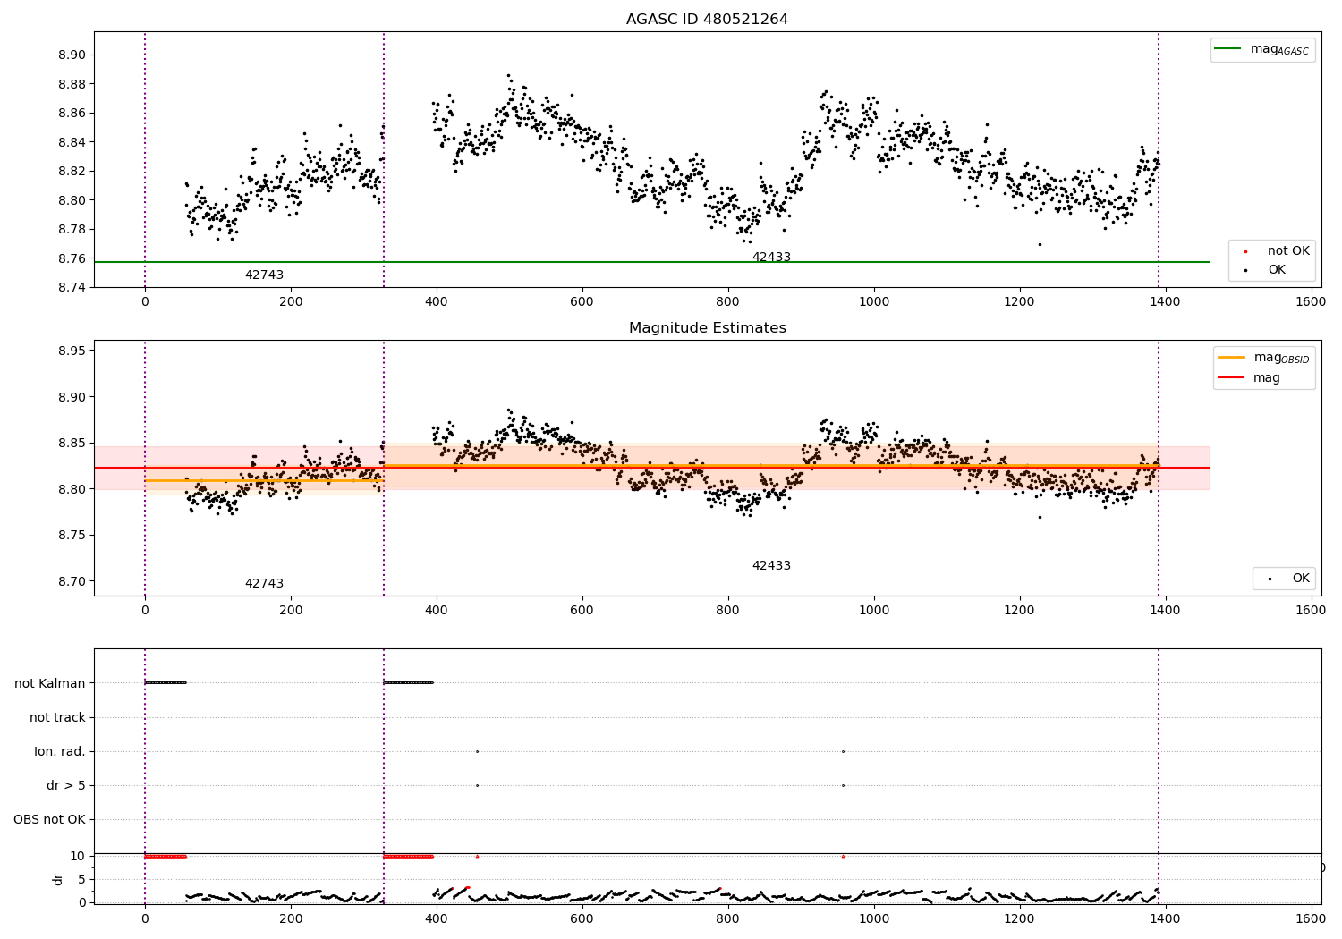Click the 8.84 y-tick in top plot
This screenshot has width=1342, height=939.
click(71, 142)
